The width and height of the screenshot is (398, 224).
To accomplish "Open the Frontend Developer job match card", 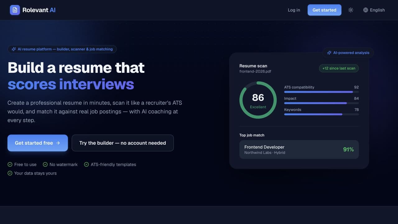I will 299,150.
